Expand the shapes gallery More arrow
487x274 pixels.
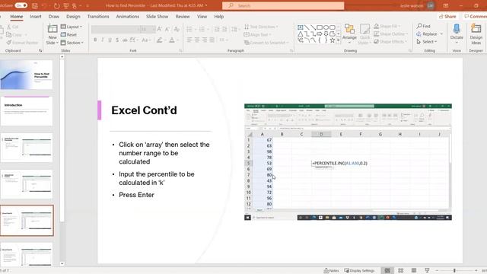tap(338, 40)
